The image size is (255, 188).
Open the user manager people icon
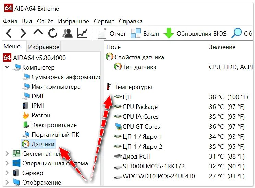[x=67, y=33]
